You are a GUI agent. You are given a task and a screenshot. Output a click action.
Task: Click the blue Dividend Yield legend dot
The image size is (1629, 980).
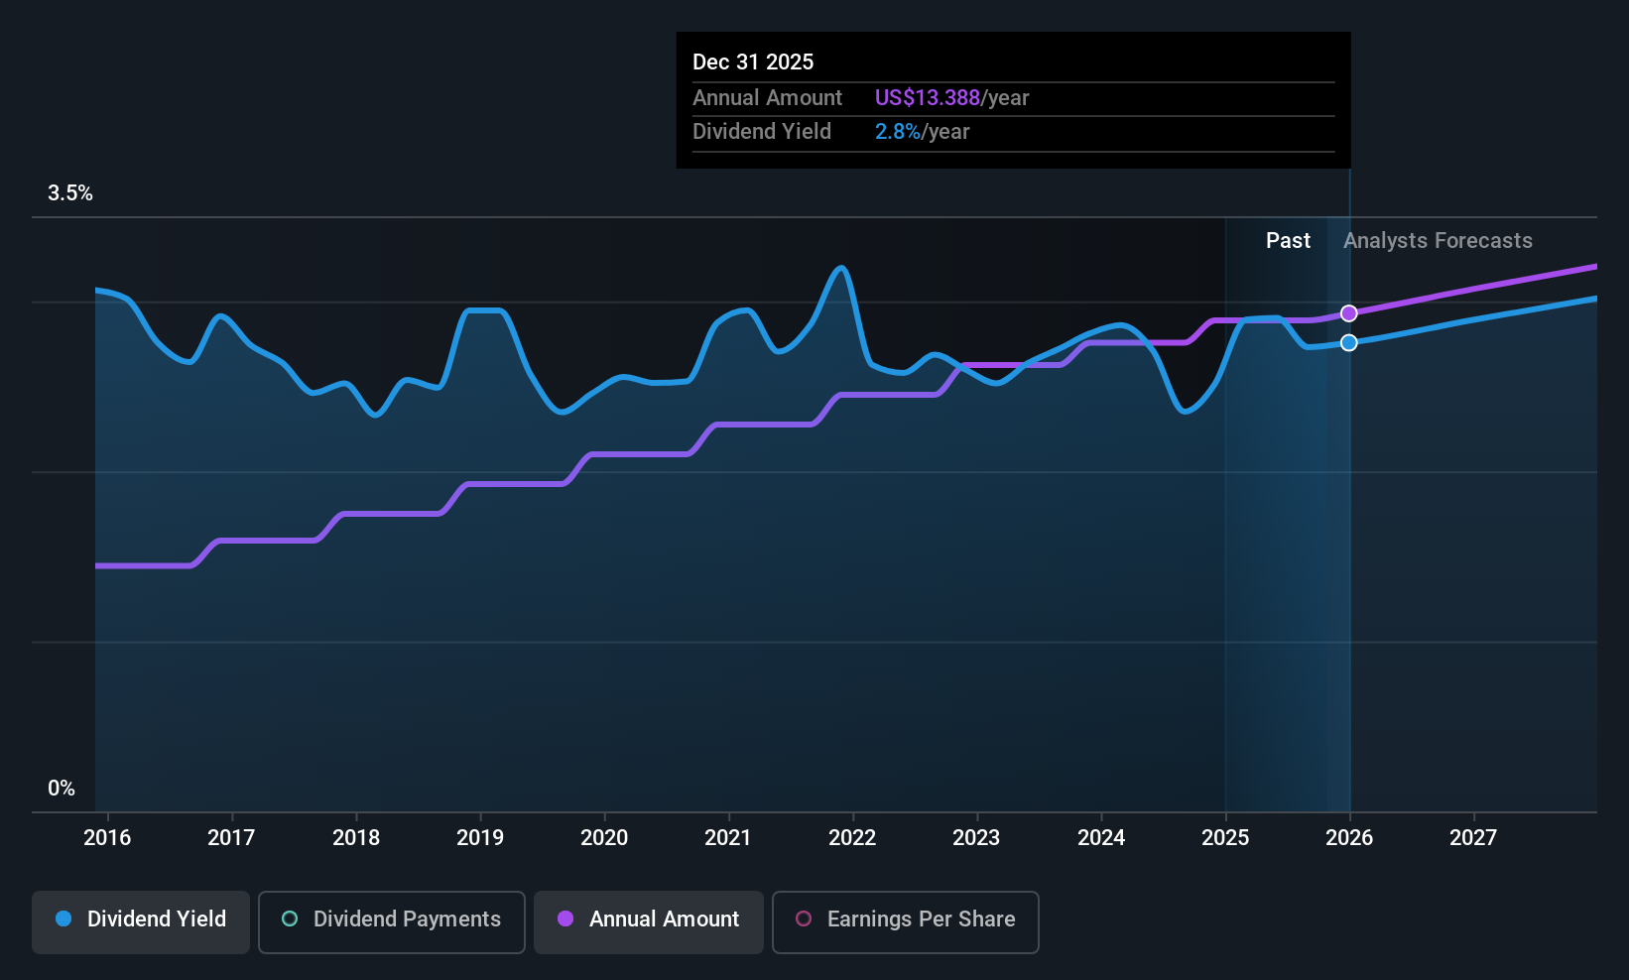coord(63,919)
